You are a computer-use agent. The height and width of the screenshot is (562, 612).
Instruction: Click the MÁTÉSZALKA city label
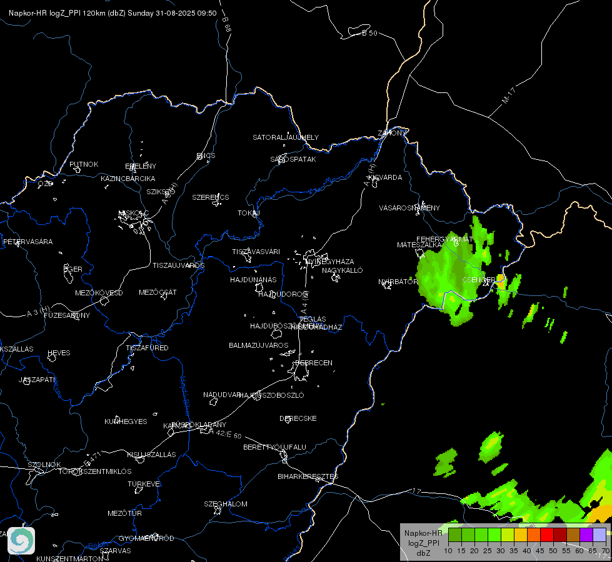click(419, 245)
